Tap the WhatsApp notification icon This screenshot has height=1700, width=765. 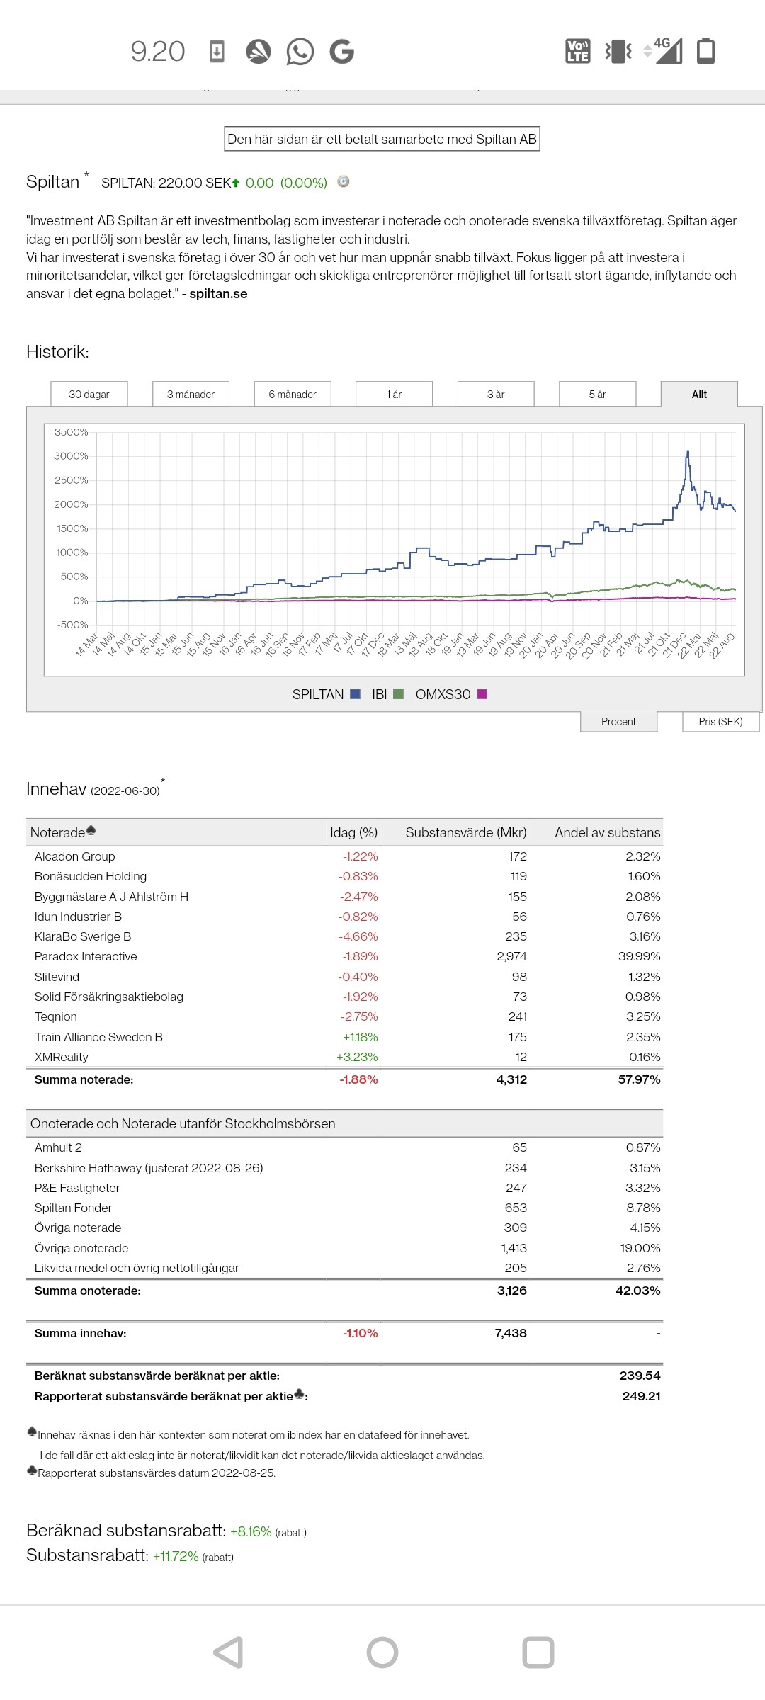(x=300, y=52)
